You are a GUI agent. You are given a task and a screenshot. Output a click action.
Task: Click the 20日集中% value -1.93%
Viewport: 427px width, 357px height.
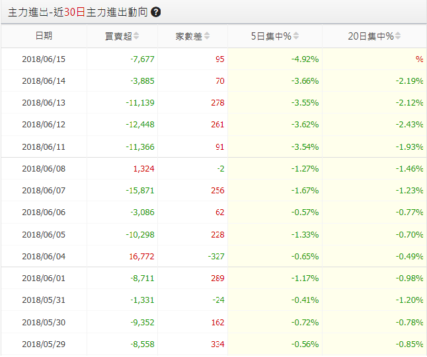tap(410, 146)
